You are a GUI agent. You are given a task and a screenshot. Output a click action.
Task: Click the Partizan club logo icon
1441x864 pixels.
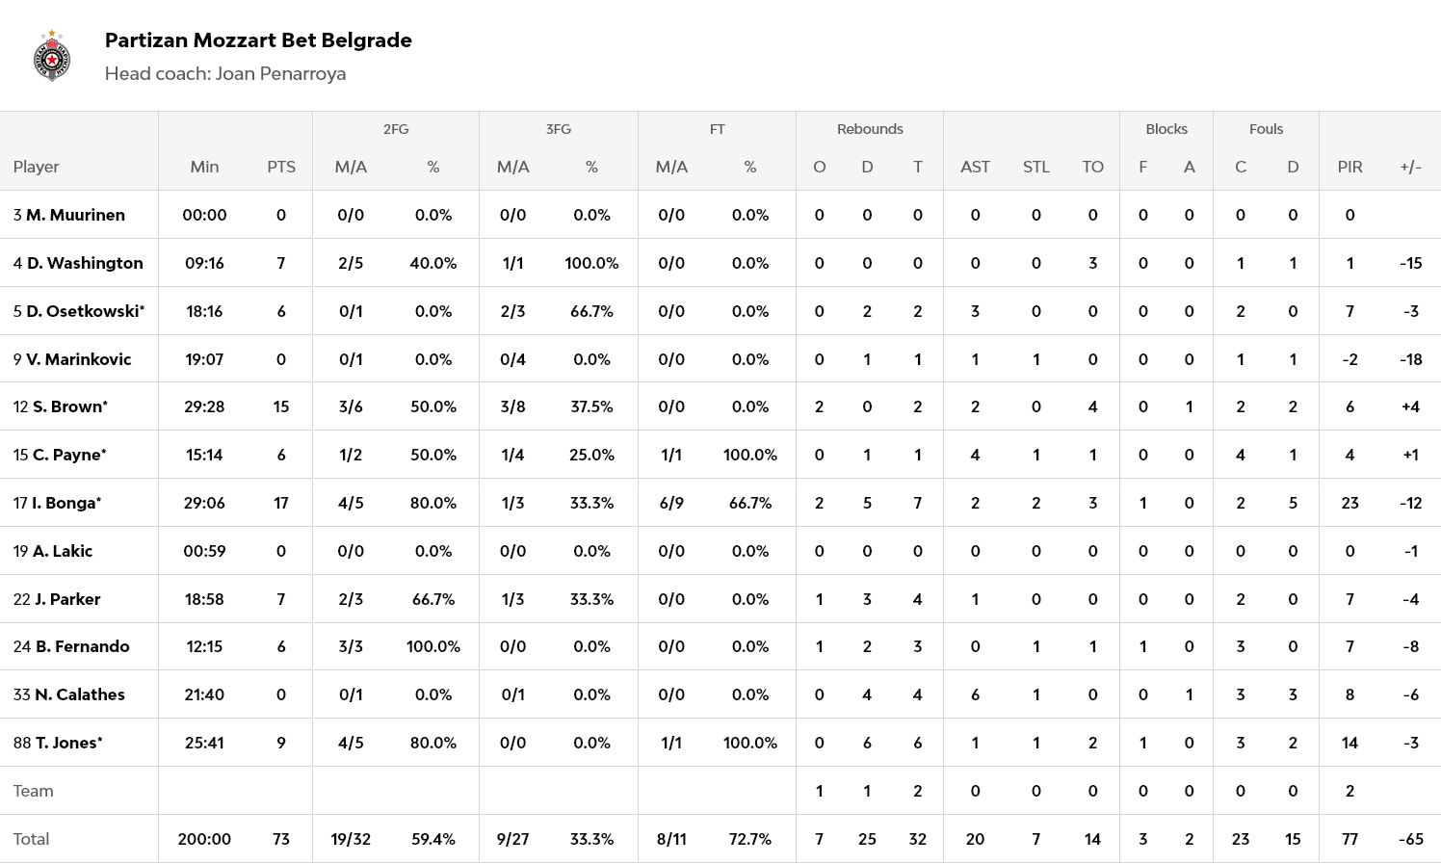click(x=52, y=56)
